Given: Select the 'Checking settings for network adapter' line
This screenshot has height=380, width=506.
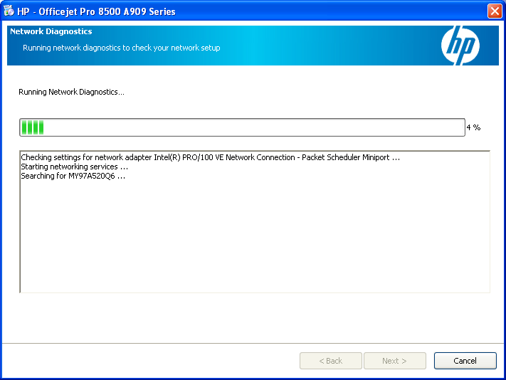Looking at the screenshot, I should 211,157.
